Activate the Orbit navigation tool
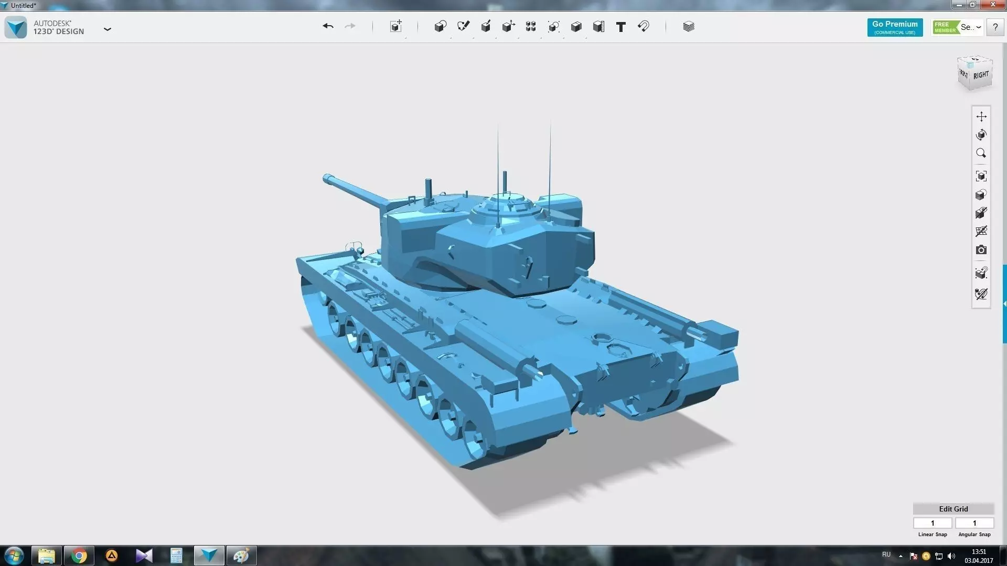 point(981,135)
